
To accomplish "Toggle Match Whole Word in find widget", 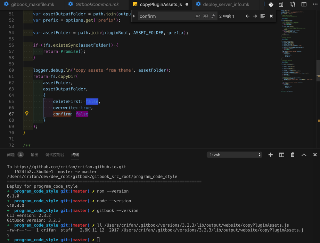I will (x=205, y=16).
